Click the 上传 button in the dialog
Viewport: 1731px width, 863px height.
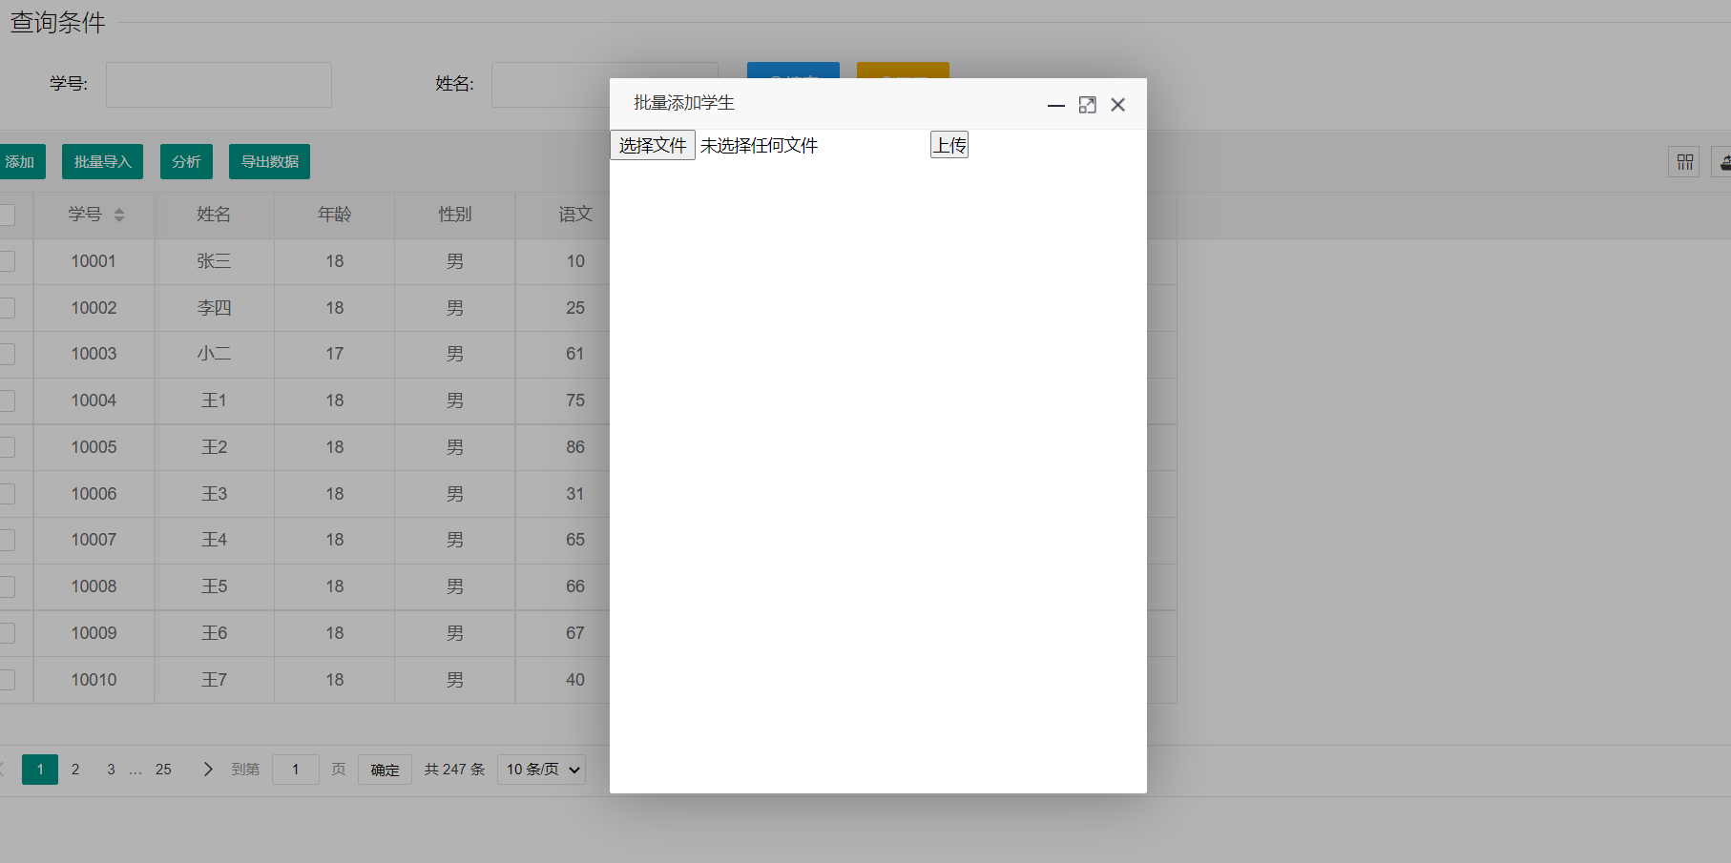949,144
